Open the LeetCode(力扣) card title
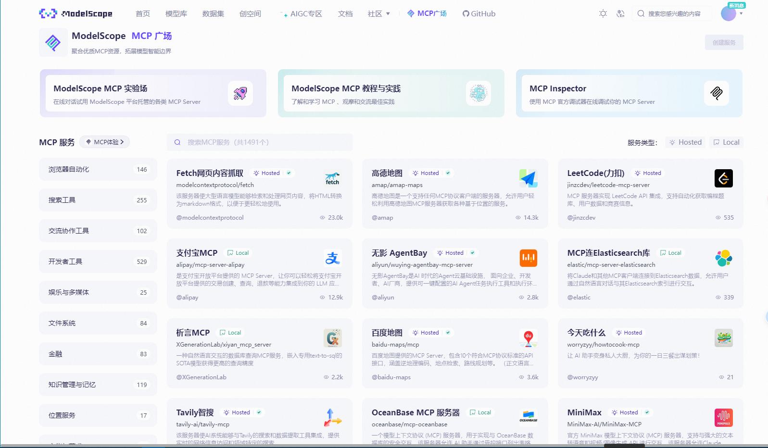This screenshot has width=768, height=448. [x=596, y=173]
